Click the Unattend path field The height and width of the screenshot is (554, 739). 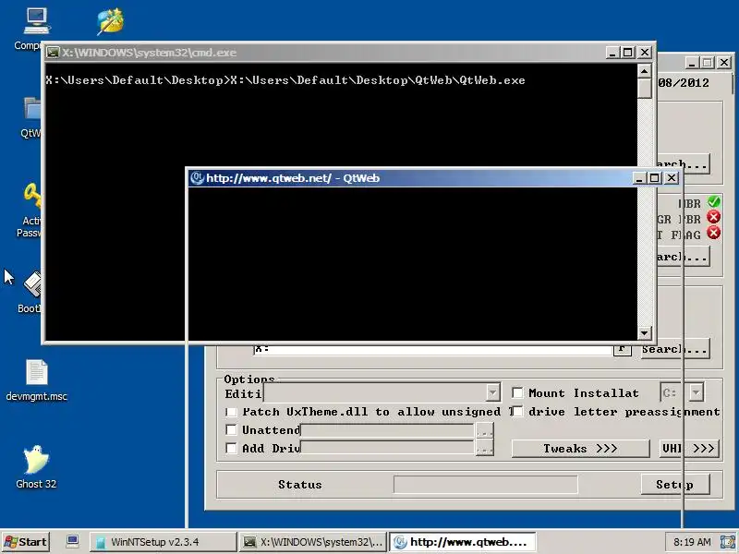click(x=387, y=429)
